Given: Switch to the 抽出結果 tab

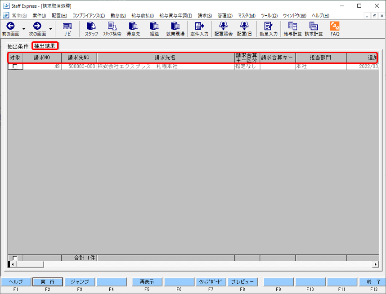Looking at the screenshot, I should point(45,46).
